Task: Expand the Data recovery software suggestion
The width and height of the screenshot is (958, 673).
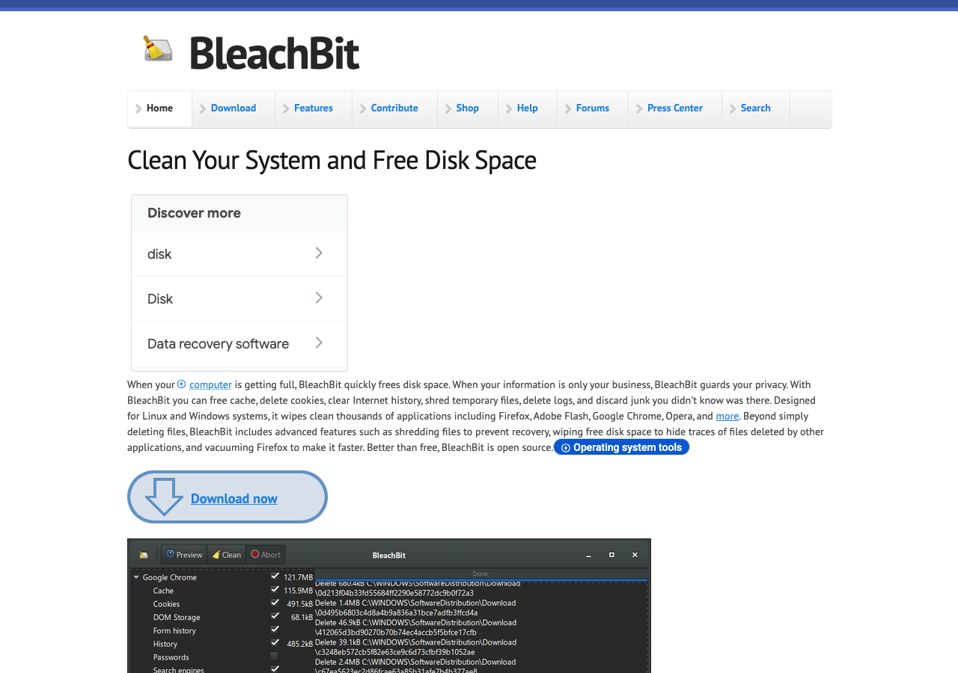Action: [320, 342]
